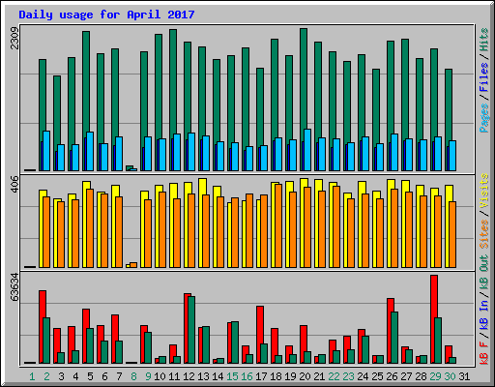Click the "Visits" legend label
Image resolution: width=495 pixels, height=387 pixels.
tap(484, 191)
